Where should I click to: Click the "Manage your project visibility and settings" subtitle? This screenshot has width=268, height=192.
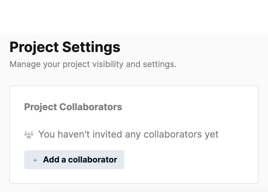tap(93, 64)
